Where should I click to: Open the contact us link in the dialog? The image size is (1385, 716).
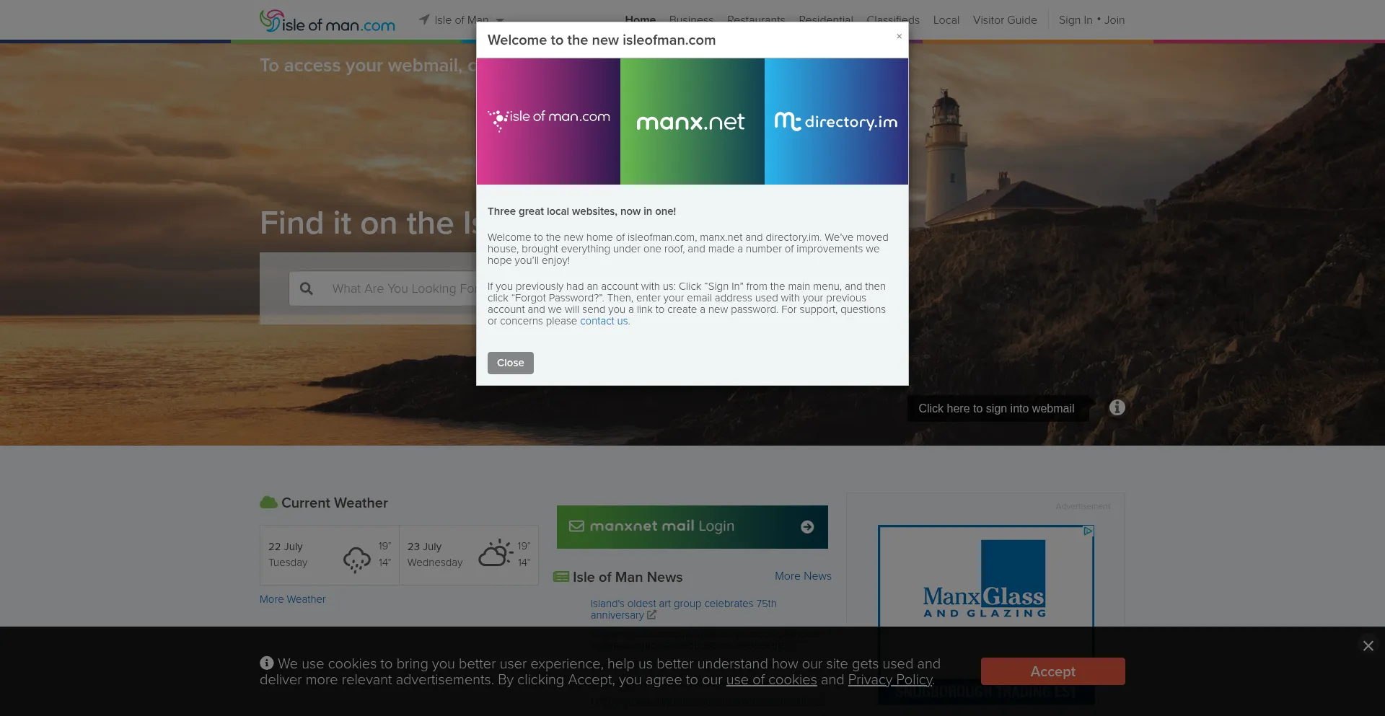604,321
